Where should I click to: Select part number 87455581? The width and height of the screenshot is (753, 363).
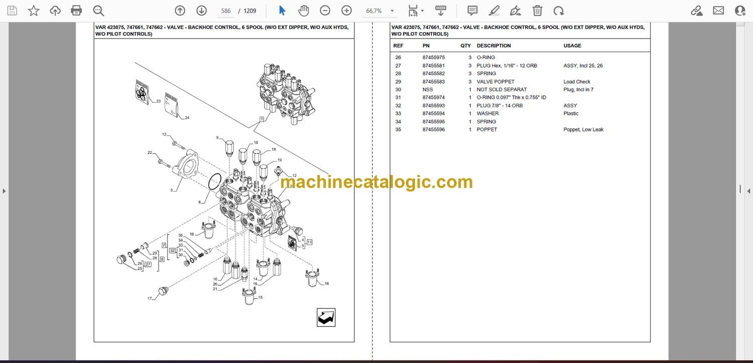tap(434, 66)
